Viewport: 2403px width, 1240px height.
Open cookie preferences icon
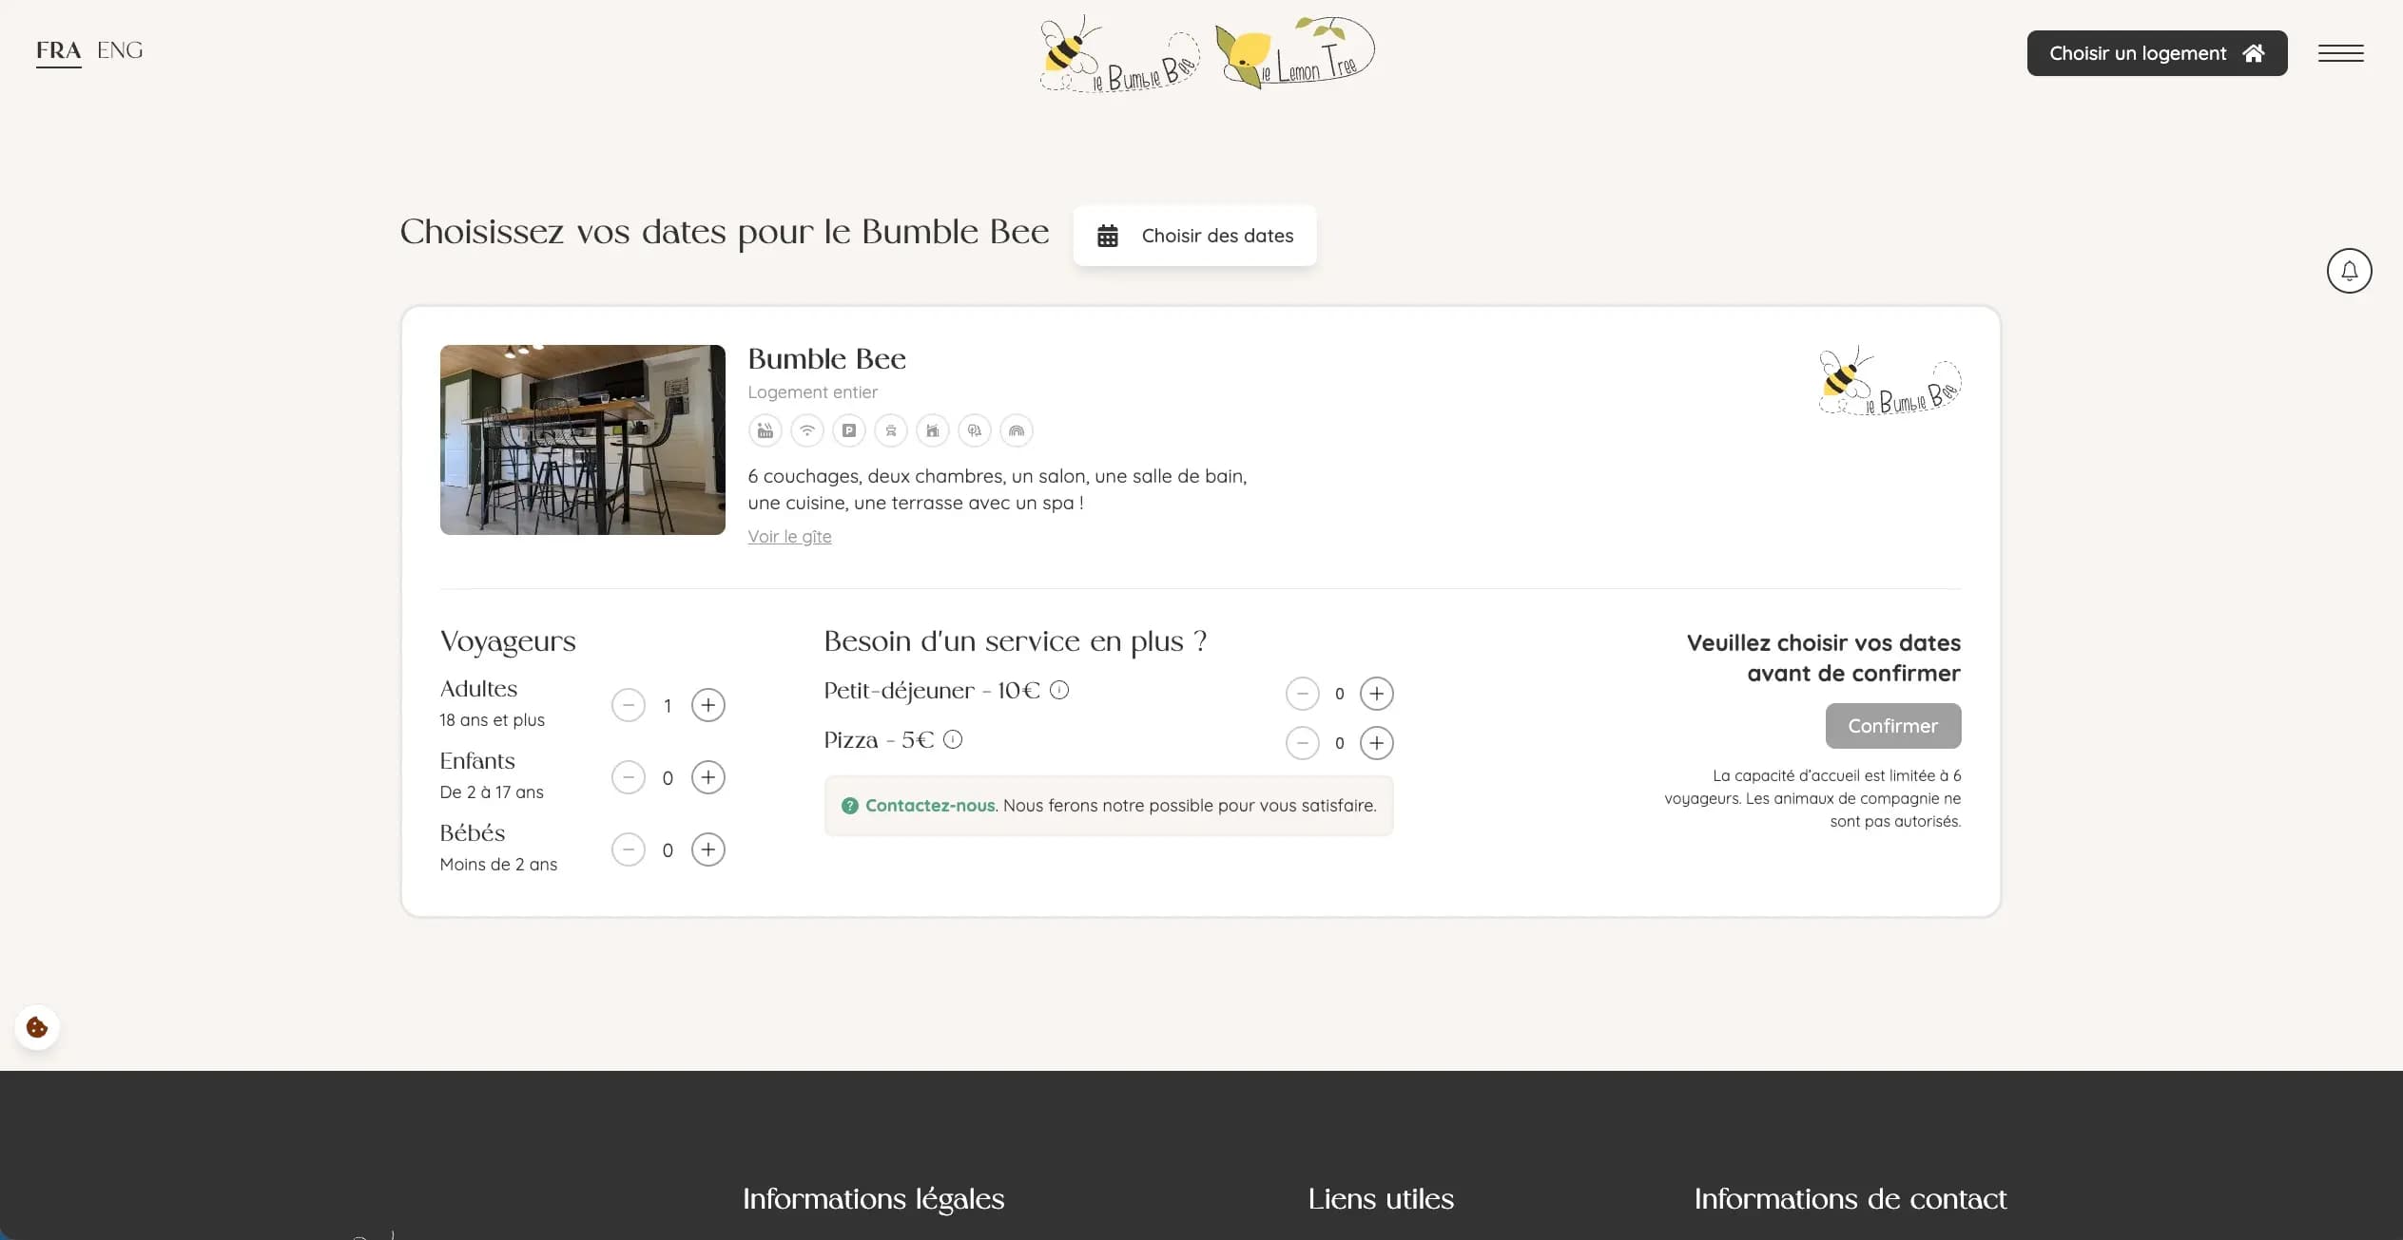click(37, 1027)
